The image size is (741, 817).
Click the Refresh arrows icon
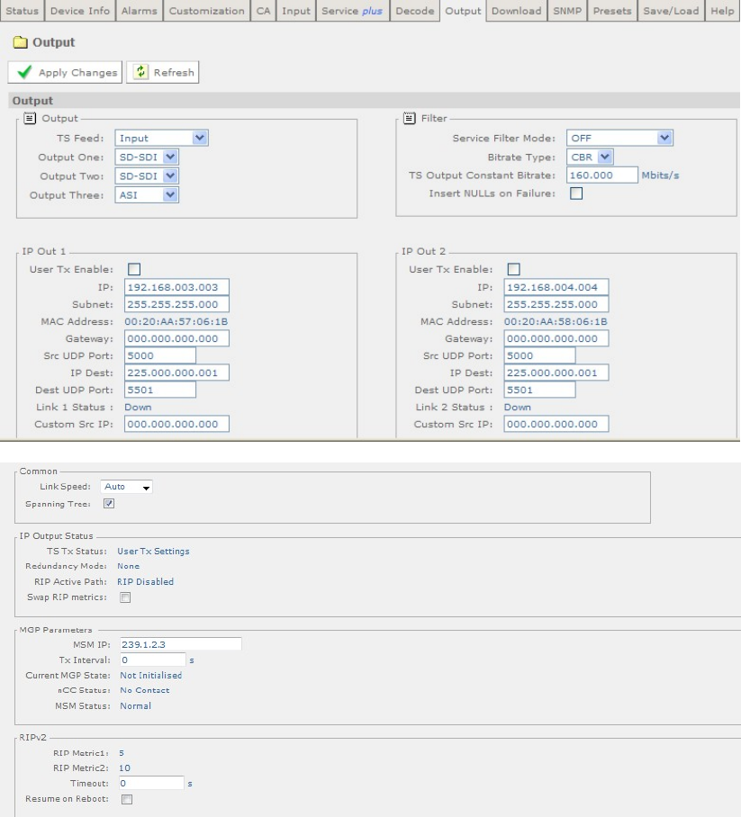click(141, 73)
